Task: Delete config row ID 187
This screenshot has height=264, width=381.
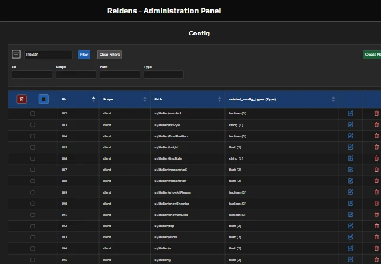Action: 376,170
